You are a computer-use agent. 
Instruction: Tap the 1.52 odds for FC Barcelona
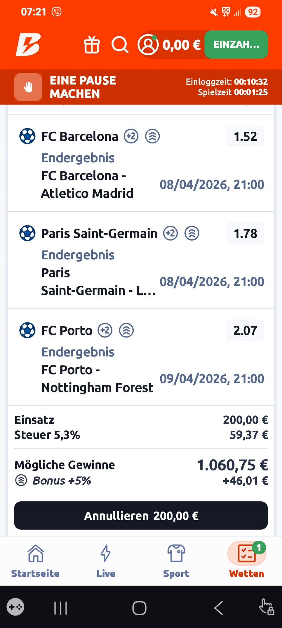pos(245,136)
